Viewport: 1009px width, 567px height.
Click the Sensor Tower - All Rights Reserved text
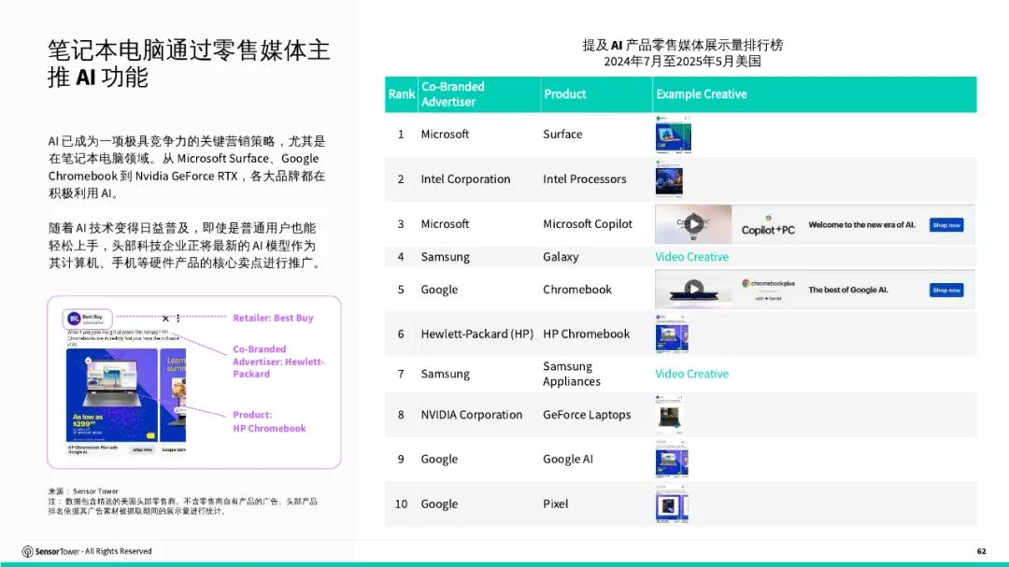(93, 551)
